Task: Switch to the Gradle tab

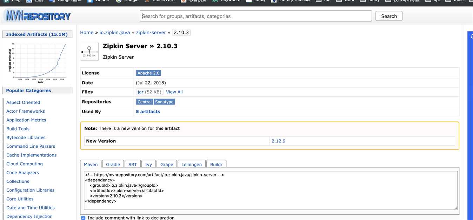Action: tap(113, 164)
